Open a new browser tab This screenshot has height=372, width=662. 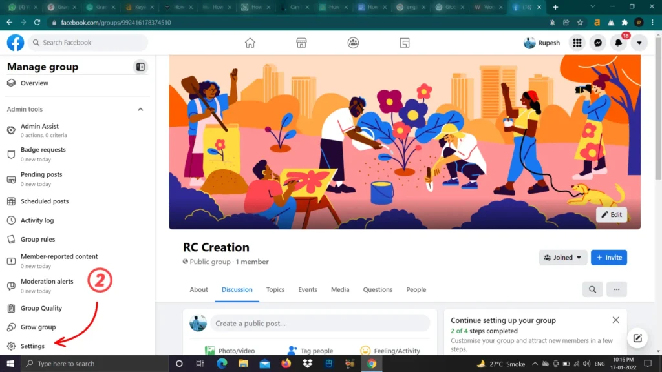(x=555, y=7)
